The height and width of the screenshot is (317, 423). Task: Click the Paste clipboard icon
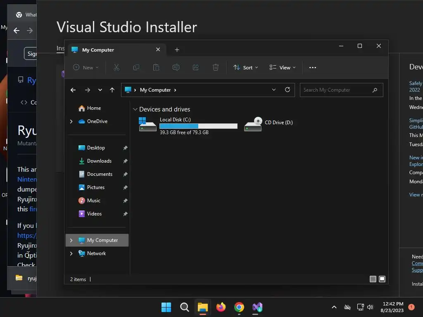156,67
